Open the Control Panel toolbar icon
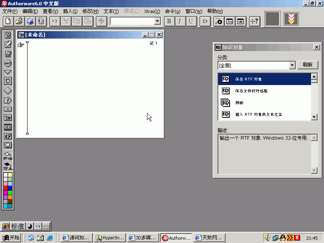 point(219,21)
